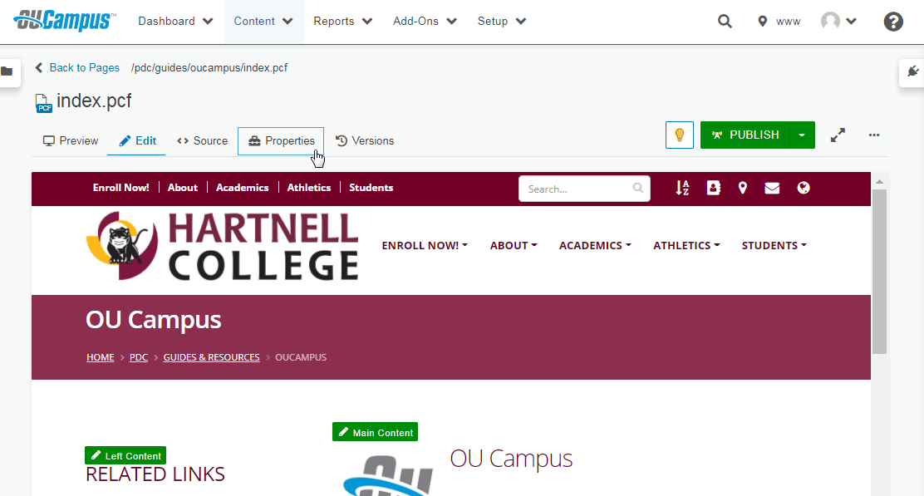Click the global search magnifier icon
Viewport: 924px width, 496px height.
[725, 22]
